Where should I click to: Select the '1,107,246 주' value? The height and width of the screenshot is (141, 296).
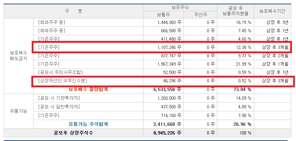[170, 47]
